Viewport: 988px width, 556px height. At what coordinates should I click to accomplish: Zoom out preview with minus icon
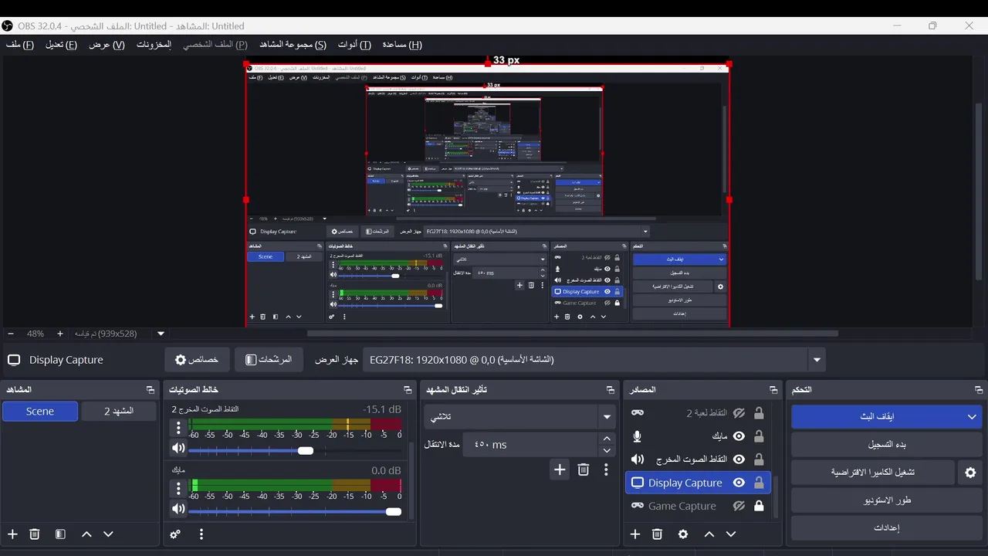11,334
